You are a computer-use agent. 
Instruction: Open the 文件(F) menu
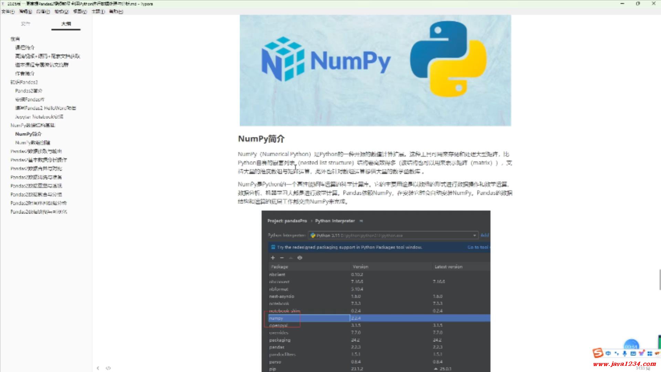(x=8, y=11)
